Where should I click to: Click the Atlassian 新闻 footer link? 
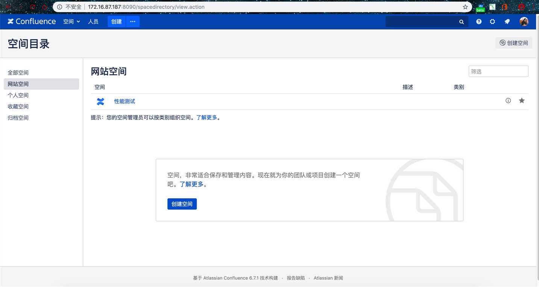(328, 278)
